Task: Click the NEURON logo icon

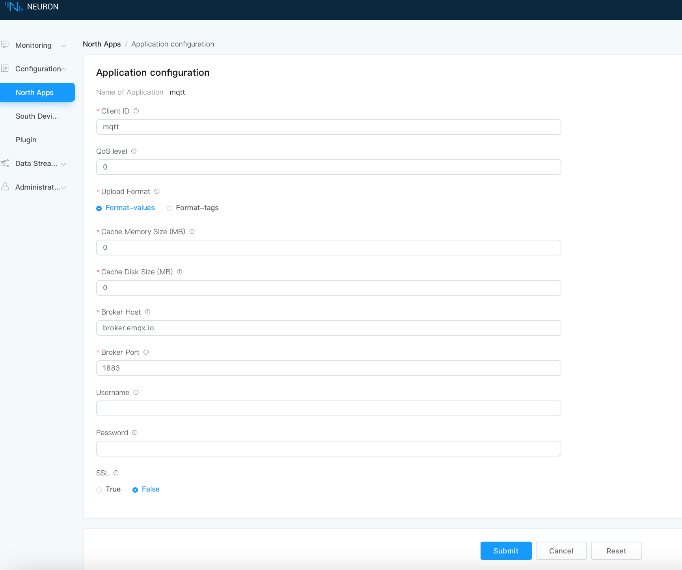Action: [13, 7]
